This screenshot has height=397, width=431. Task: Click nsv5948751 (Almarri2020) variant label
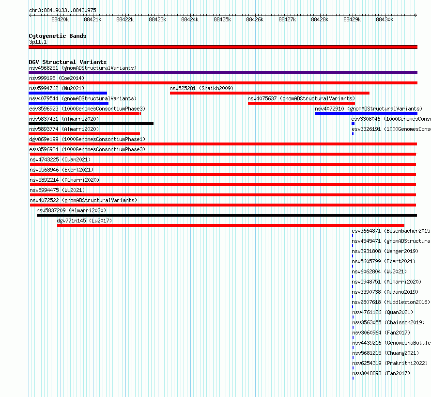[x=386, y=282]
